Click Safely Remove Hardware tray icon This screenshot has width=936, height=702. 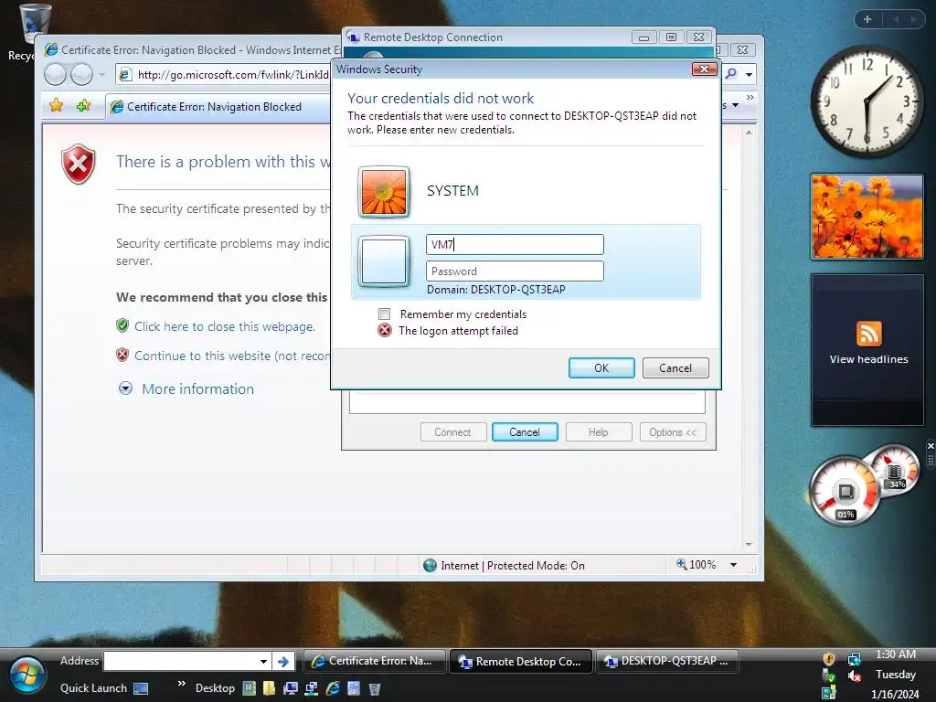[x=828, y=676]
